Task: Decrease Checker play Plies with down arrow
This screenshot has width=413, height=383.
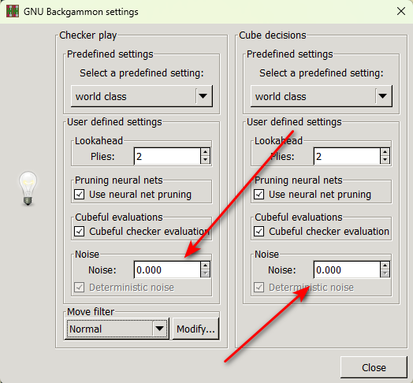Action: 205,160
